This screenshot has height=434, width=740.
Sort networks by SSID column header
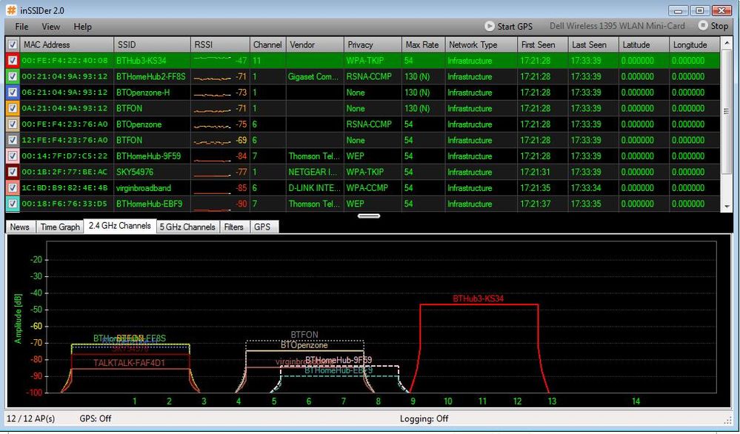pos(152,45)
